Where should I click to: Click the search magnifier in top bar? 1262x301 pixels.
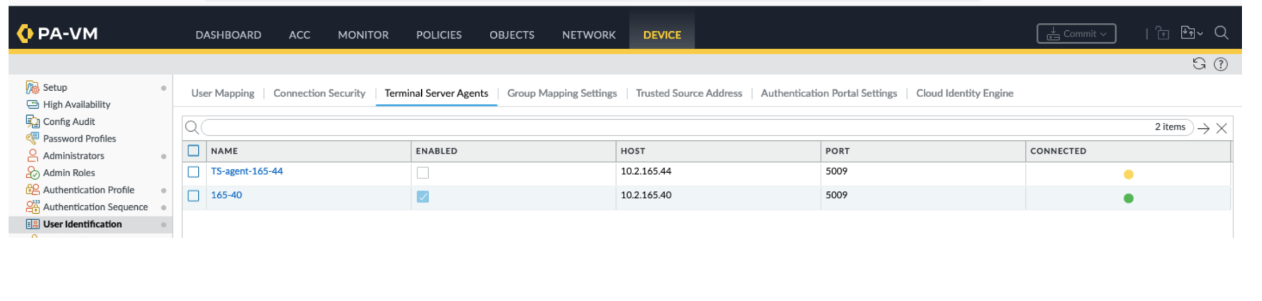tap(1221, 33)
